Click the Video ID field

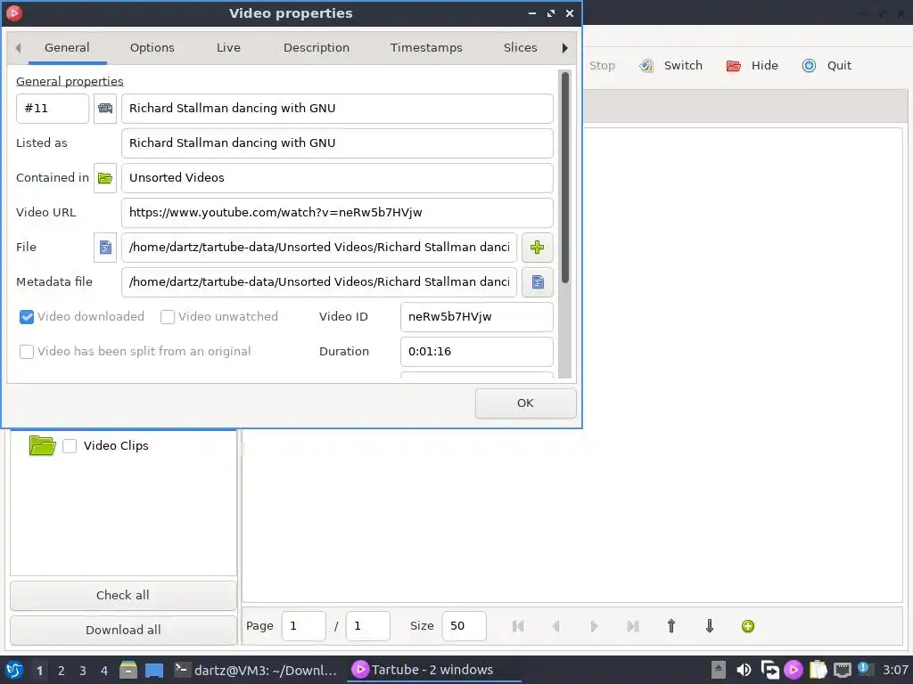coord(476,317)
